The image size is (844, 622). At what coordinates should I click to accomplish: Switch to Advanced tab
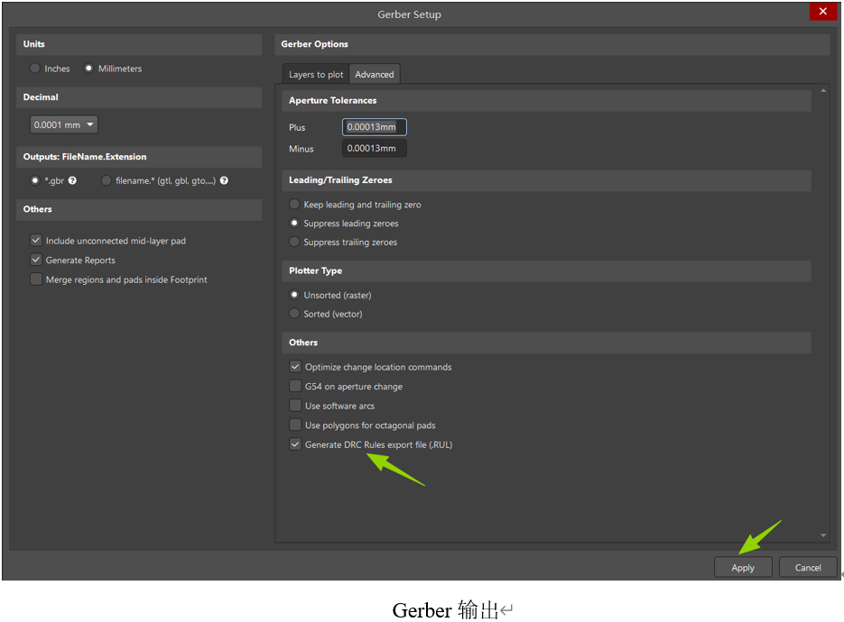point(374,74)
